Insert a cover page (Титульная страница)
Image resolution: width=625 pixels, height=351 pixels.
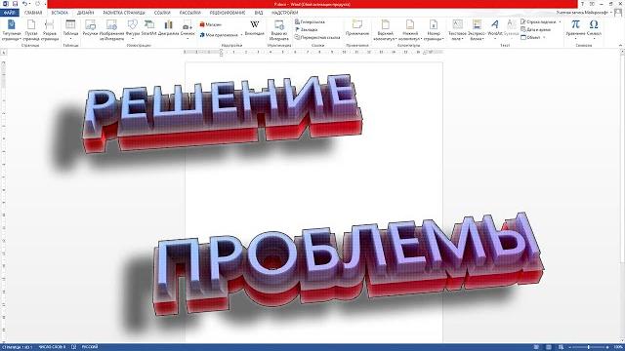tap(11, 30)
